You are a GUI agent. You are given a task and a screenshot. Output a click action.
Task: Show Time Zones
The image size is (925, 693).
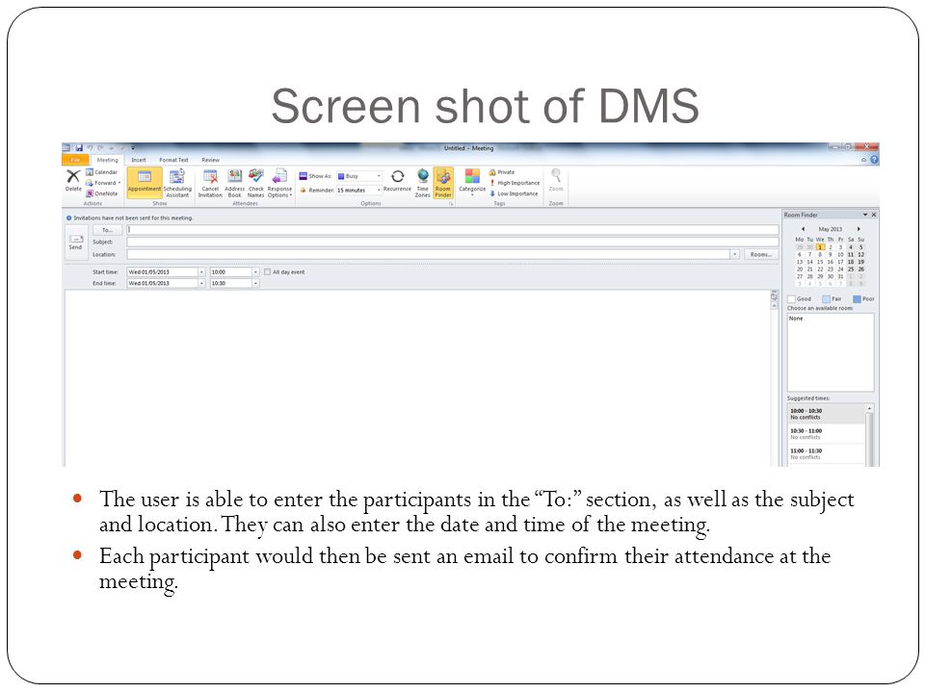pyautogui.click(x=422, y=183)
